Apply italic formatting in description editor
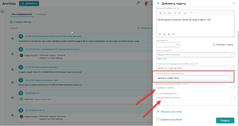Viewport: 239px width, 126px height. [165, 13]
